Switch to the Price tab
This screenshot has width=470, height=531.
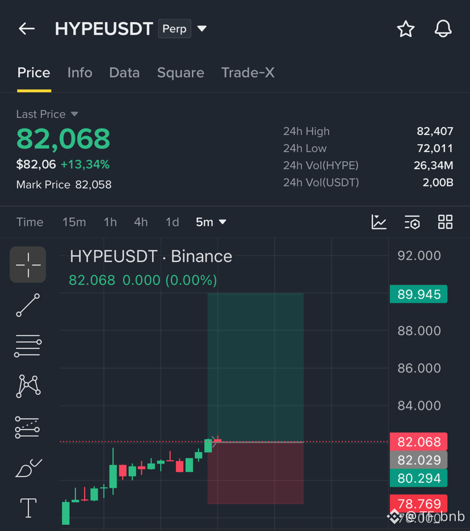tap(34, 73)
